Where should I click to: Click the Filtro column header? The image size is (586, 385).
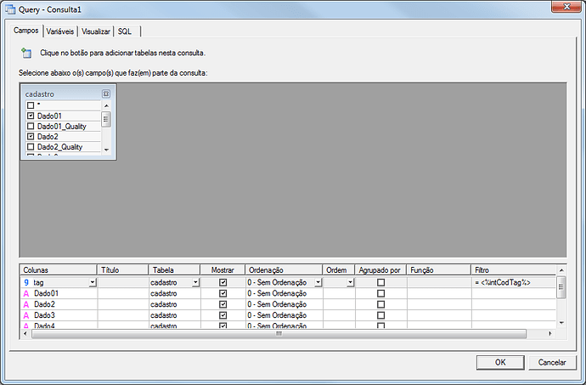514,270
